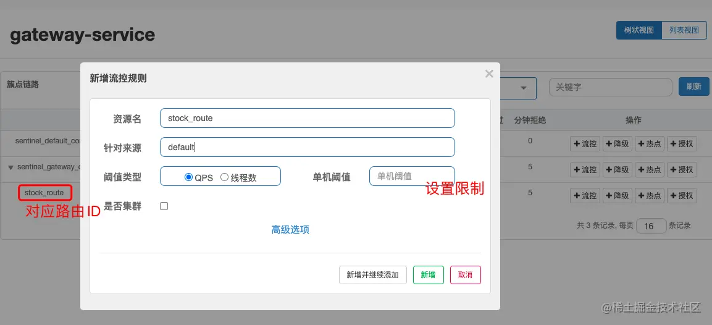Click the 共 3 条记录 pagination text
Screen dimensions: 712x325
(596, 226)
